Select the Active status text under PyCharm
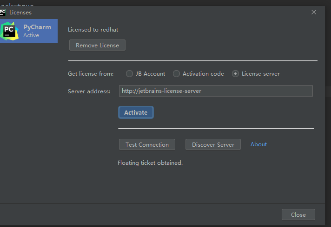 [x=31, y=35]
